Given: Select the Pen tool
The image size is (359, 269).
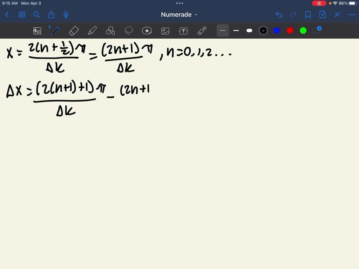Looking at the screenshot, I should [55, 30].
